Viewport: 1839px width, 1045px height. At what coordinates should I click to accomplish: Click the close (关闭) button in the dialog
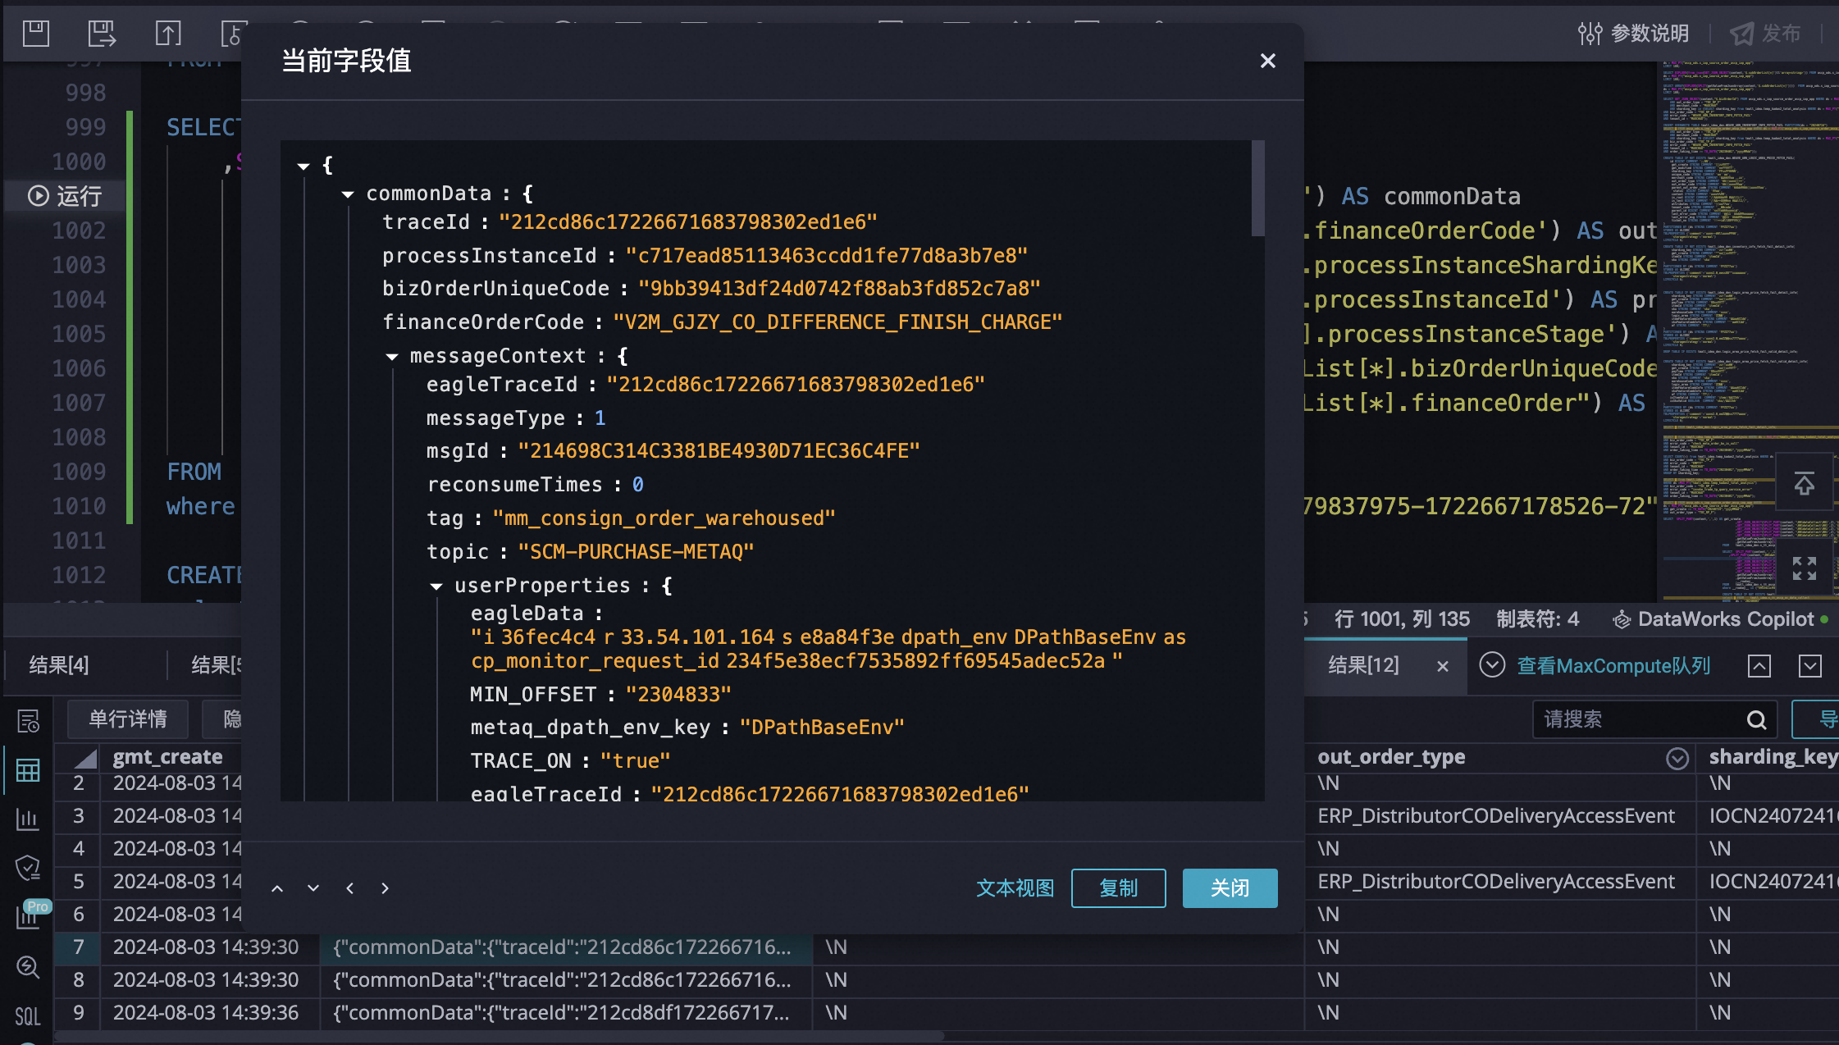click(x=1230, y=888)
